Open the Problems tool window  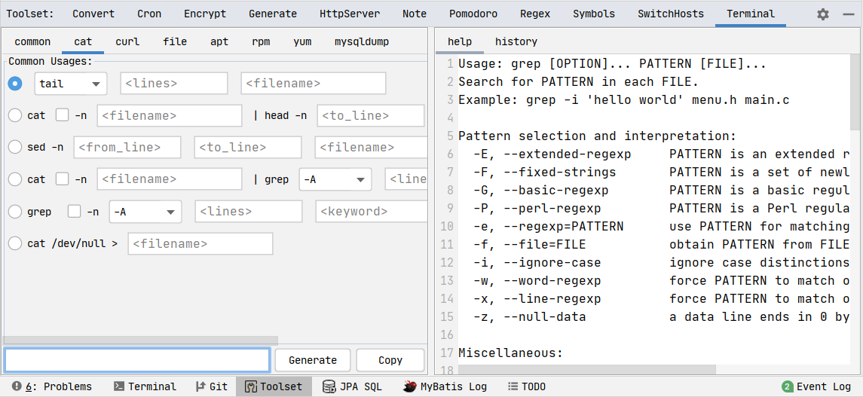pos(52,386)
